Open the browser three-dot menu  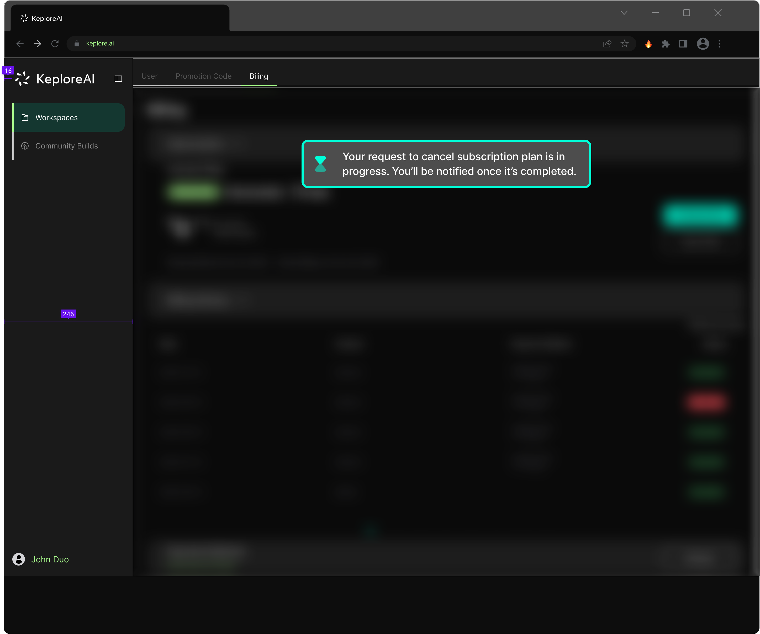720,43
